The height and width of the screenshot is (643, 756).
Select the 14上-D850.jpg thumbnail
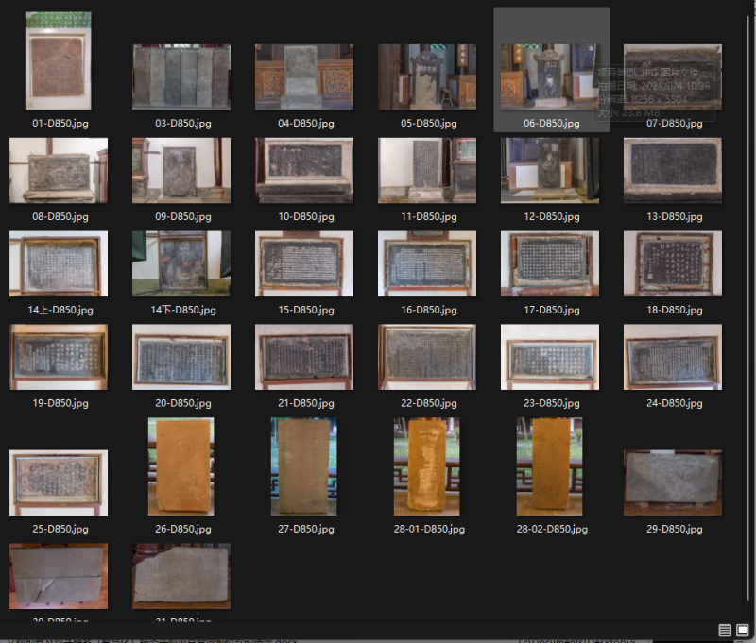[58, 264]
